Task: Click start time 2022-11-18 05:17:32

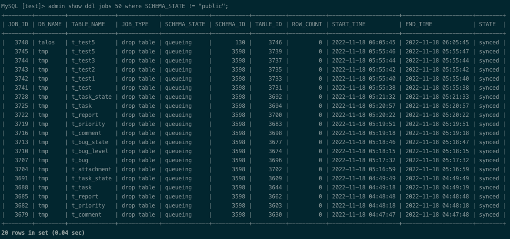Action: 364,160
